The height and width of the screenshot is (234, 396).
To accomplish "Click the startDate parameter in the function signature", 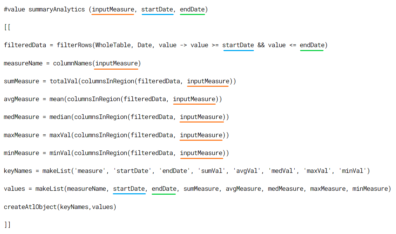I will click(x=157, y=9).
